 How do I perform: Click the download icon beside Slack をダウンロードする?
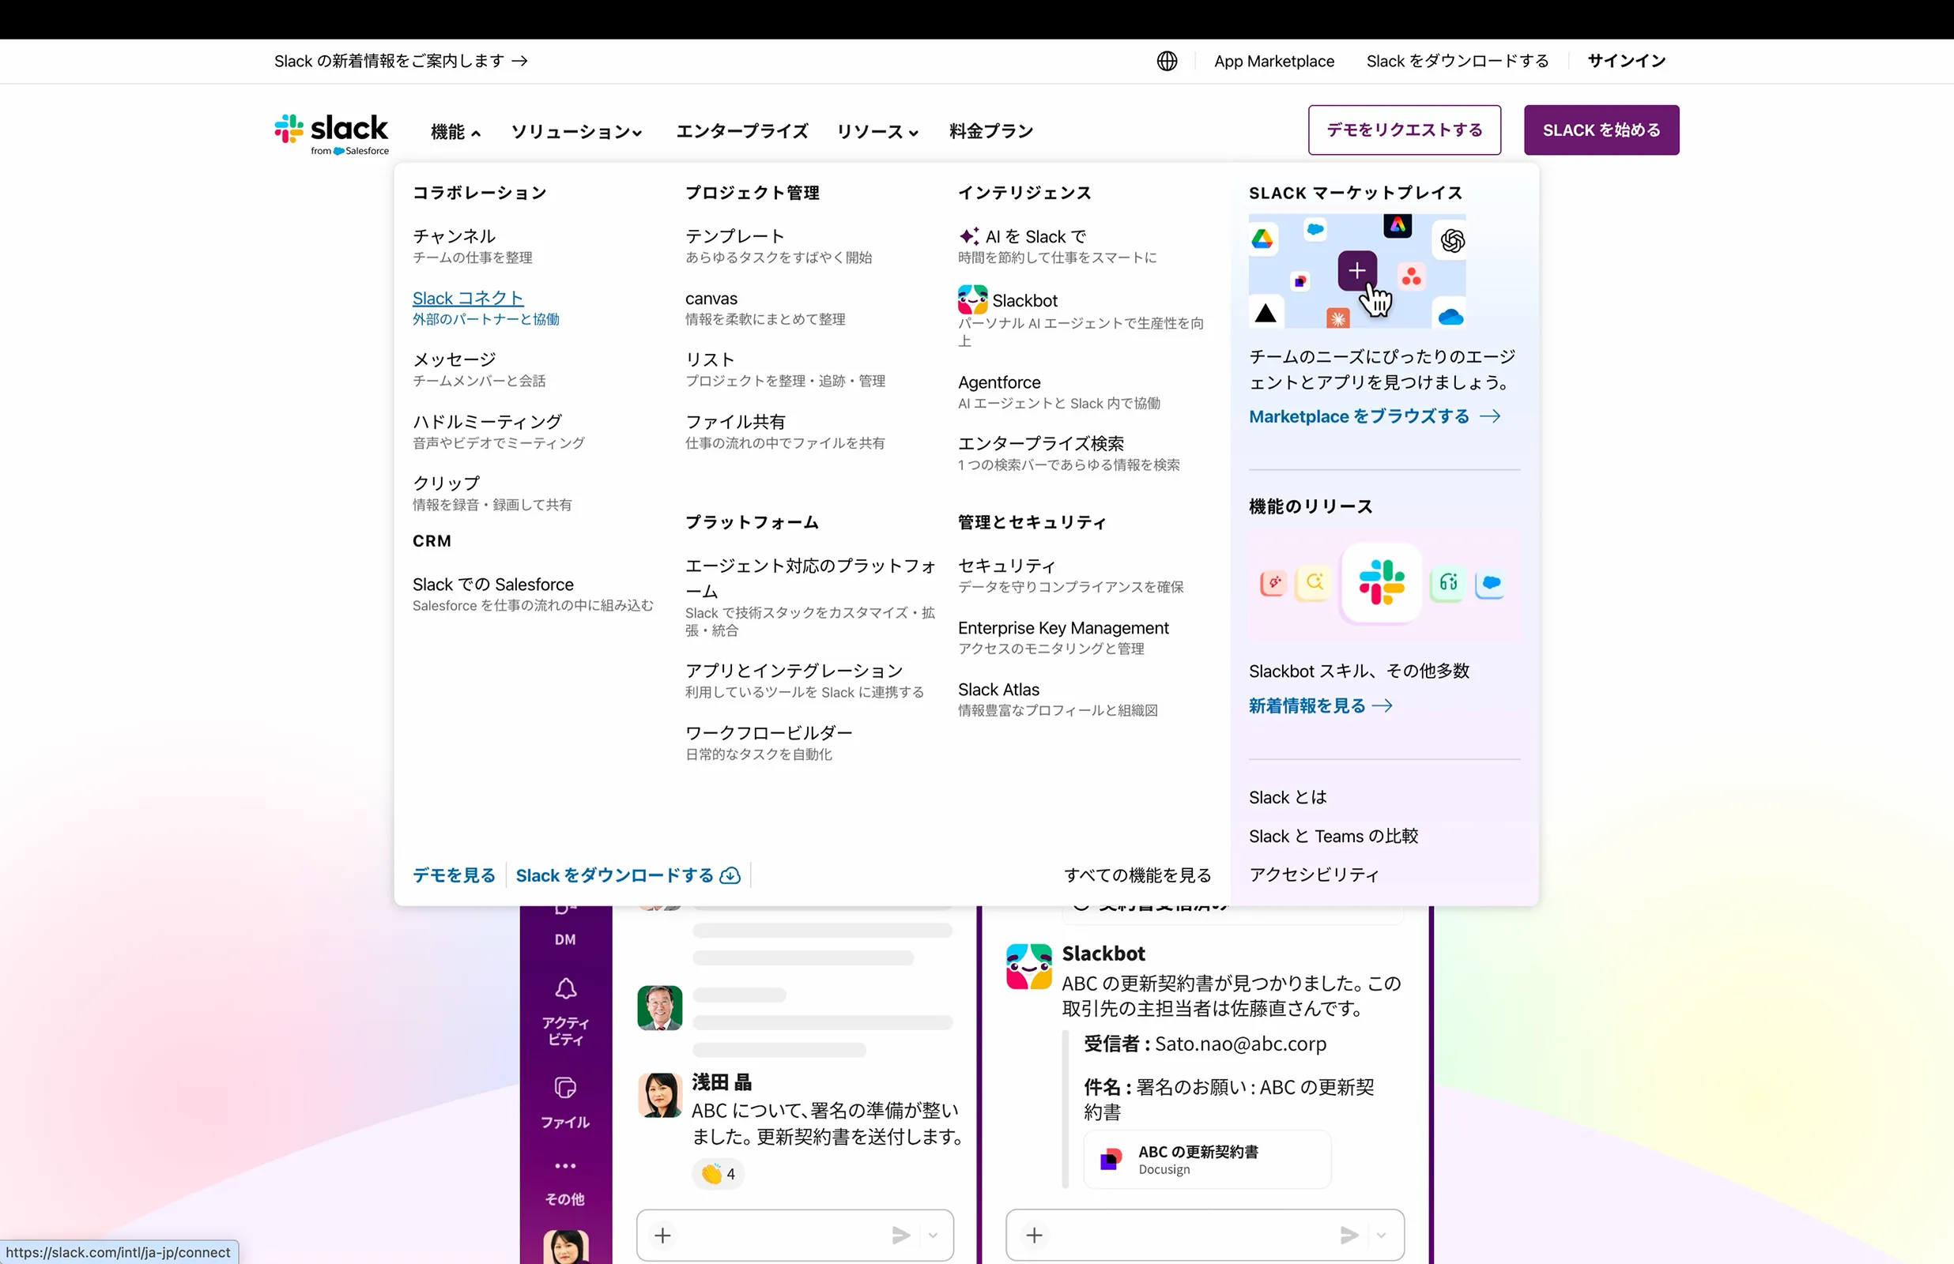point(730,876)
